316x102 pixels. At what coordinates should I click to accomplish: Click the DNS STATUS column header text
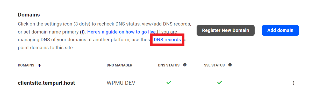pos(169,65)
